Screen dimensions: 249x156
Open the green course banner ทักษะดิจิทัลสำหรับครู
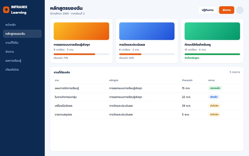(212, 31)
